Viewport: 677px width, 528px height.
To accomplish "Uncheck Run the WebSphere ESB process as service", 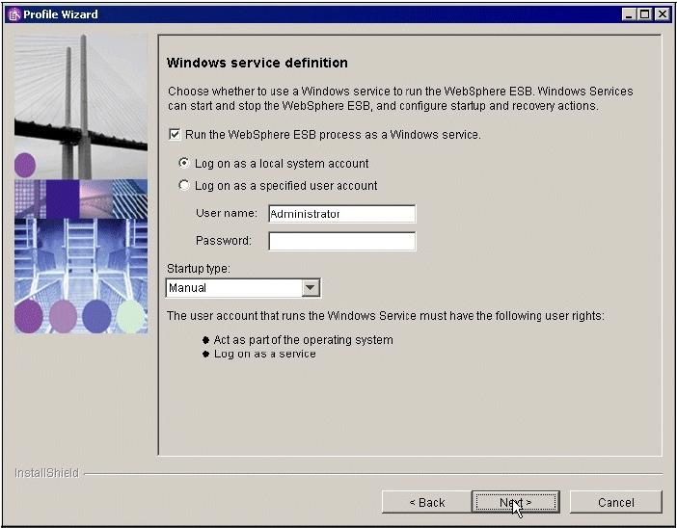I will 175,135.
